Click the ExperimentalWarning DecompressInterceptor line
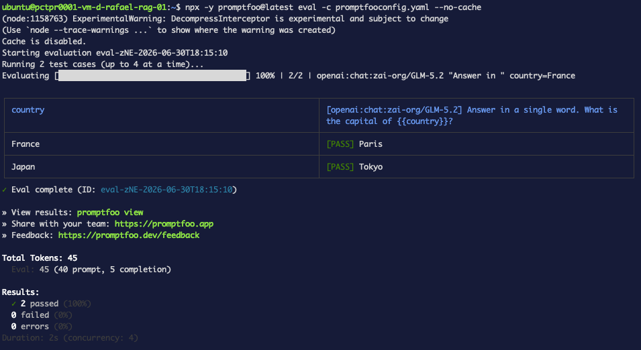 click(226, 19)
